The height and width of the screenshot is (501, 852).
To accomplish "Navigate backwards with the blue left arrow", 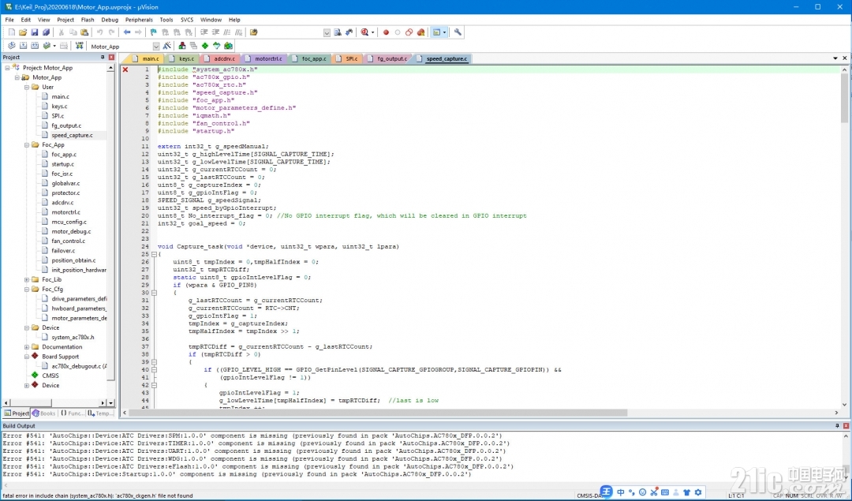I will 126,32.
